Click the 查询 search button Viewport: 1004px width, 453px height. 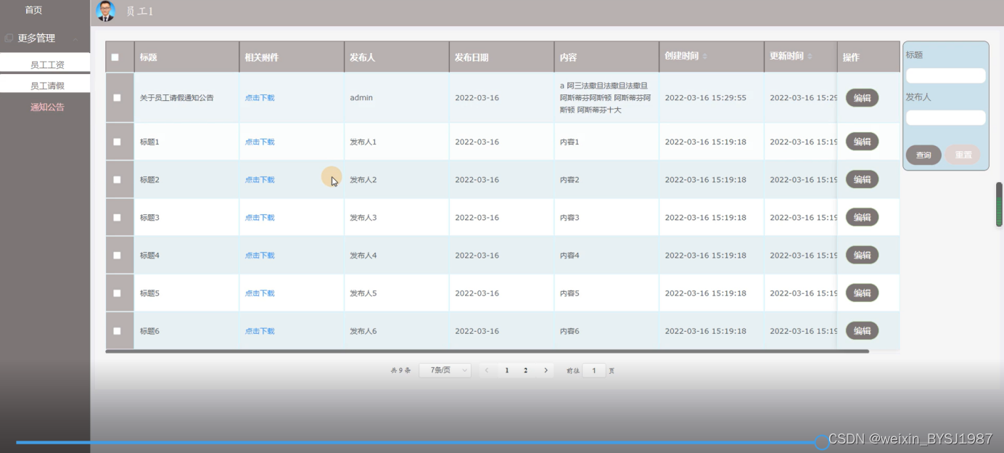(923, 155)
